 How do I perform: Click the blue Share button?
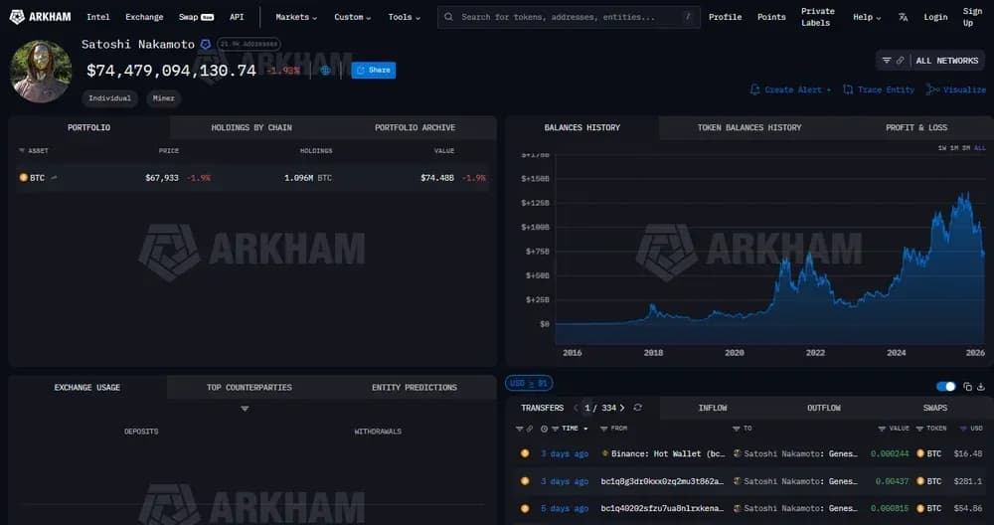(x=374, y=71)
